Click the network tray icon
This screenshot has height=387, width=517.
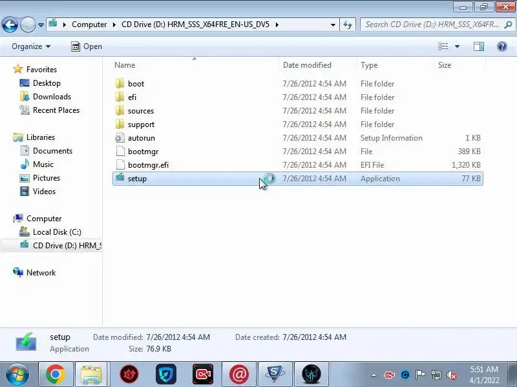pyautogui.click(x=436, y=375)
